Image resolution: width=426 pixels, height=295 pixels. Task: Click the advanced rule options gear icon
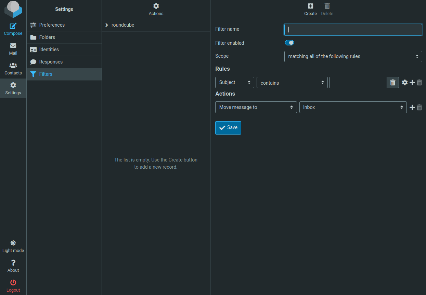click(405, 82)
